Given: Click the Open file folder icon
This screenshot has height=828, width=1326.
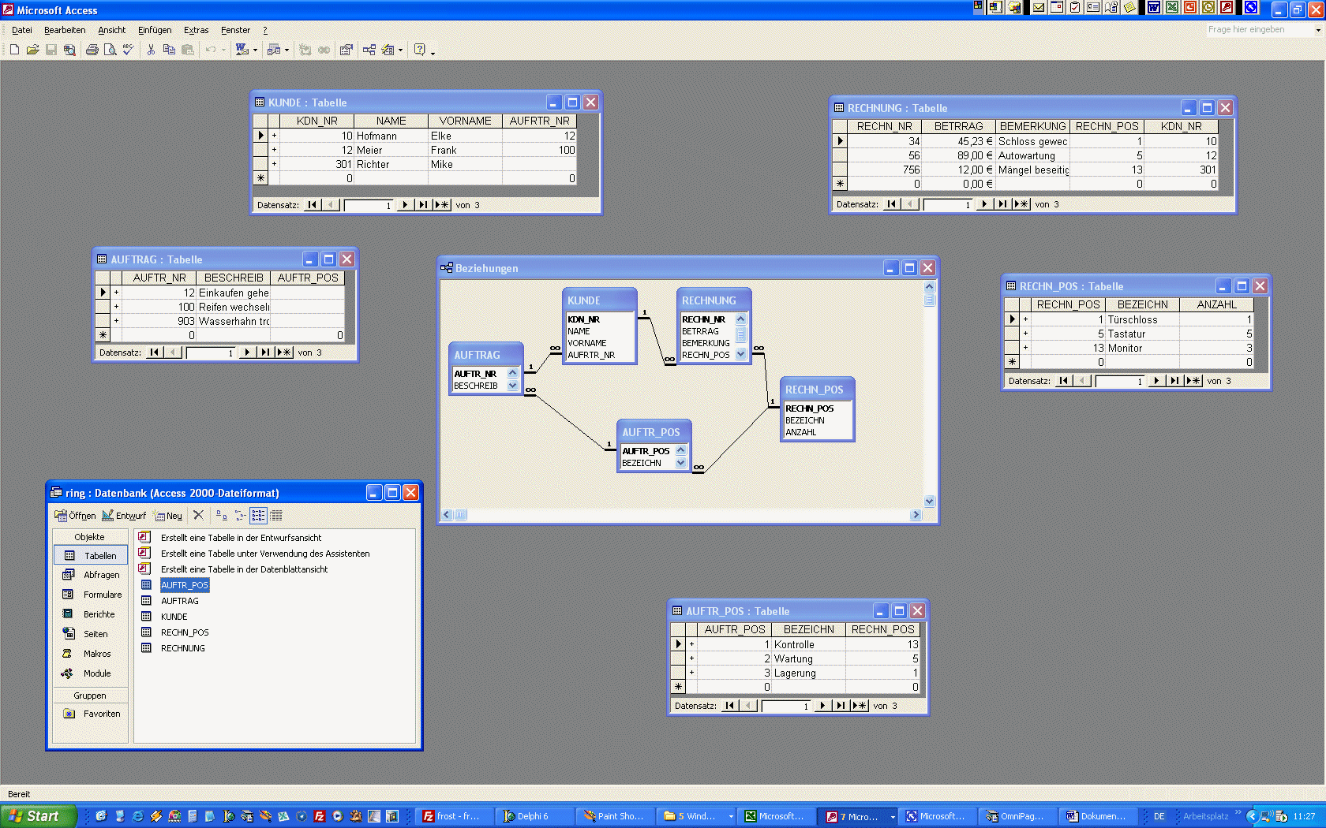Looking at the screenshot, I should [32, 50].
